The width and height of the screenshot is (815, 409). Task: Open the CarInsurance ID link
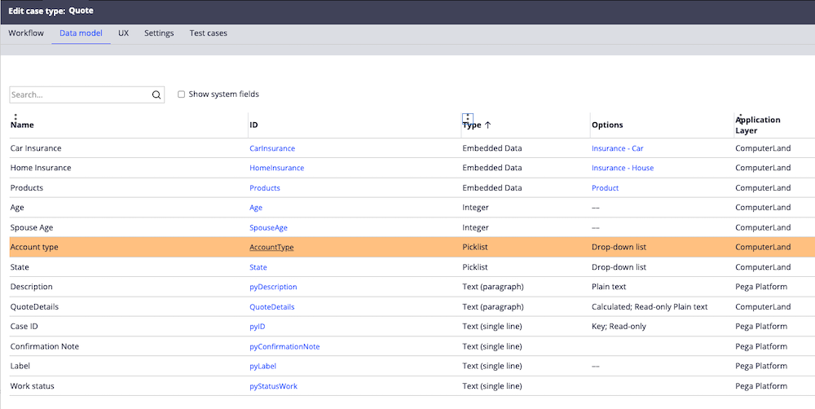[272, 148]
